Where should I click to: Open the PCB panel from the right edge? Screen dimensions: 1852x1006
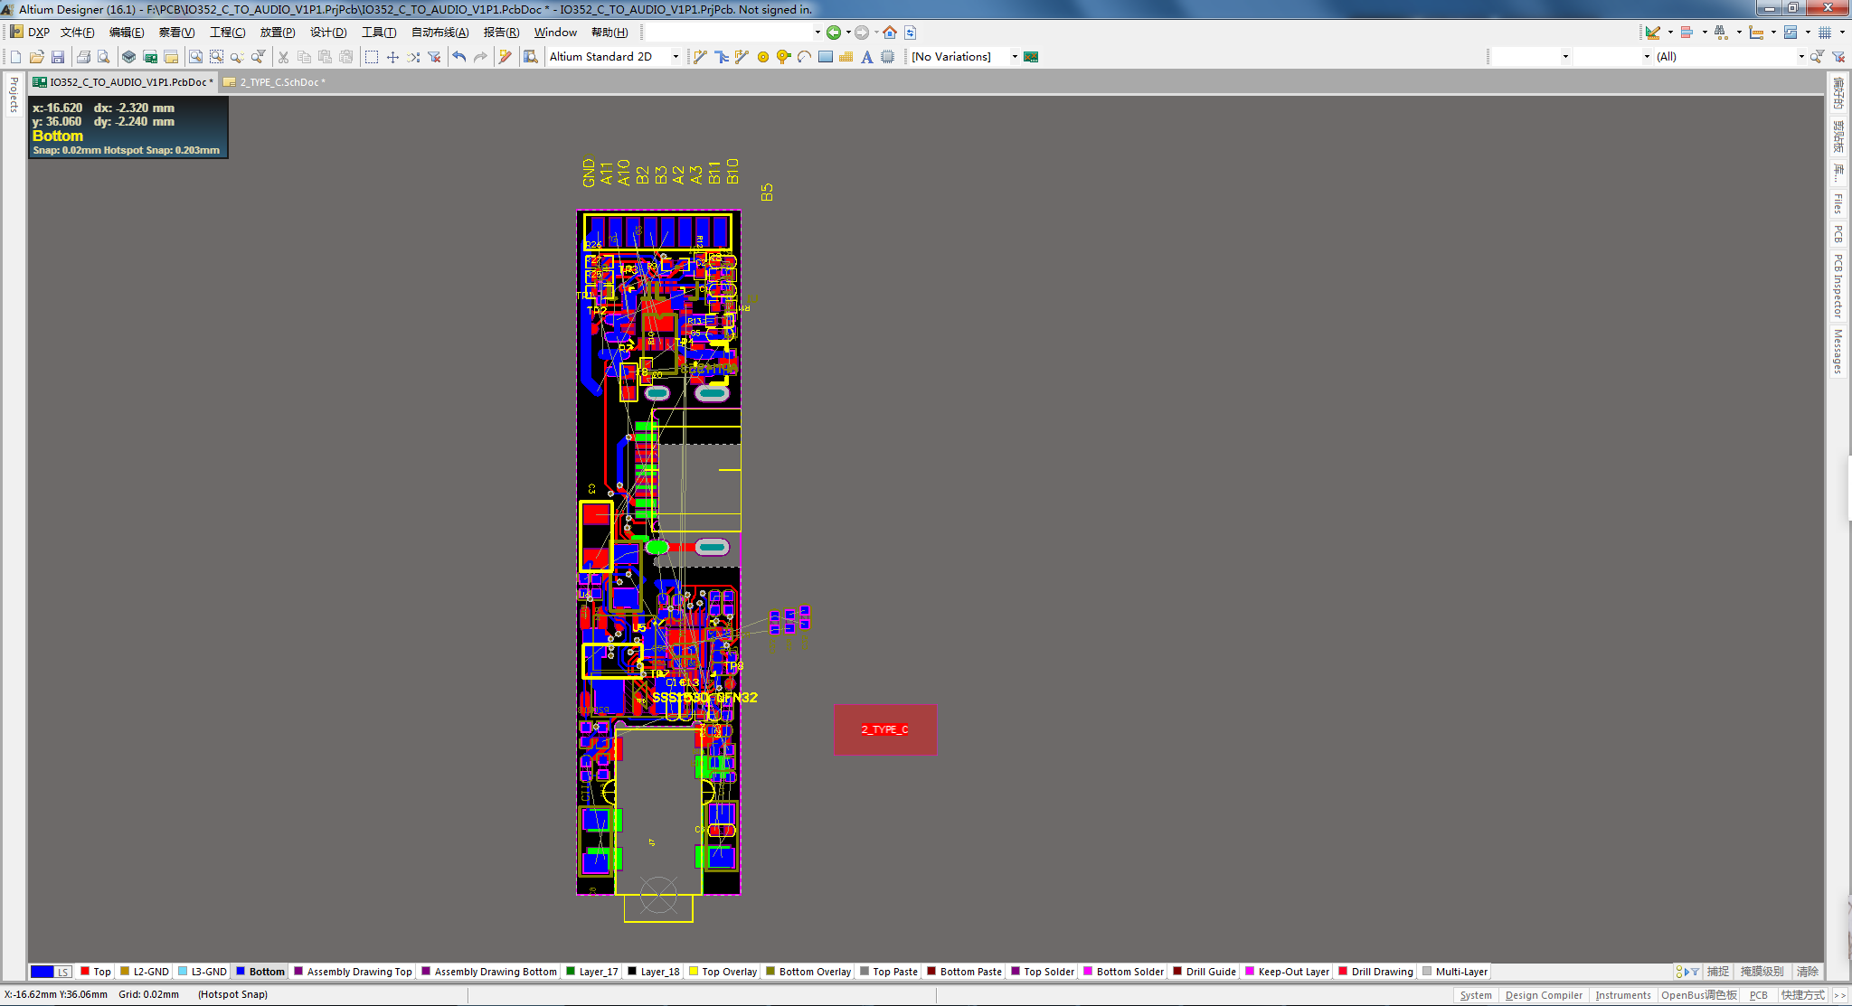click(x=1838, y=235)
